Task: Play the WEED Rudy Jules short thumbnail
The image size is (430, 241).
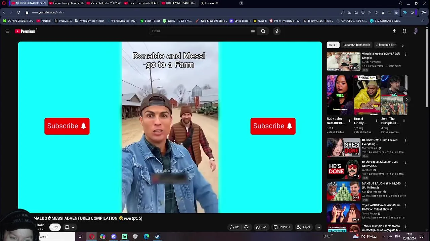Action: [x=340, y=95]
